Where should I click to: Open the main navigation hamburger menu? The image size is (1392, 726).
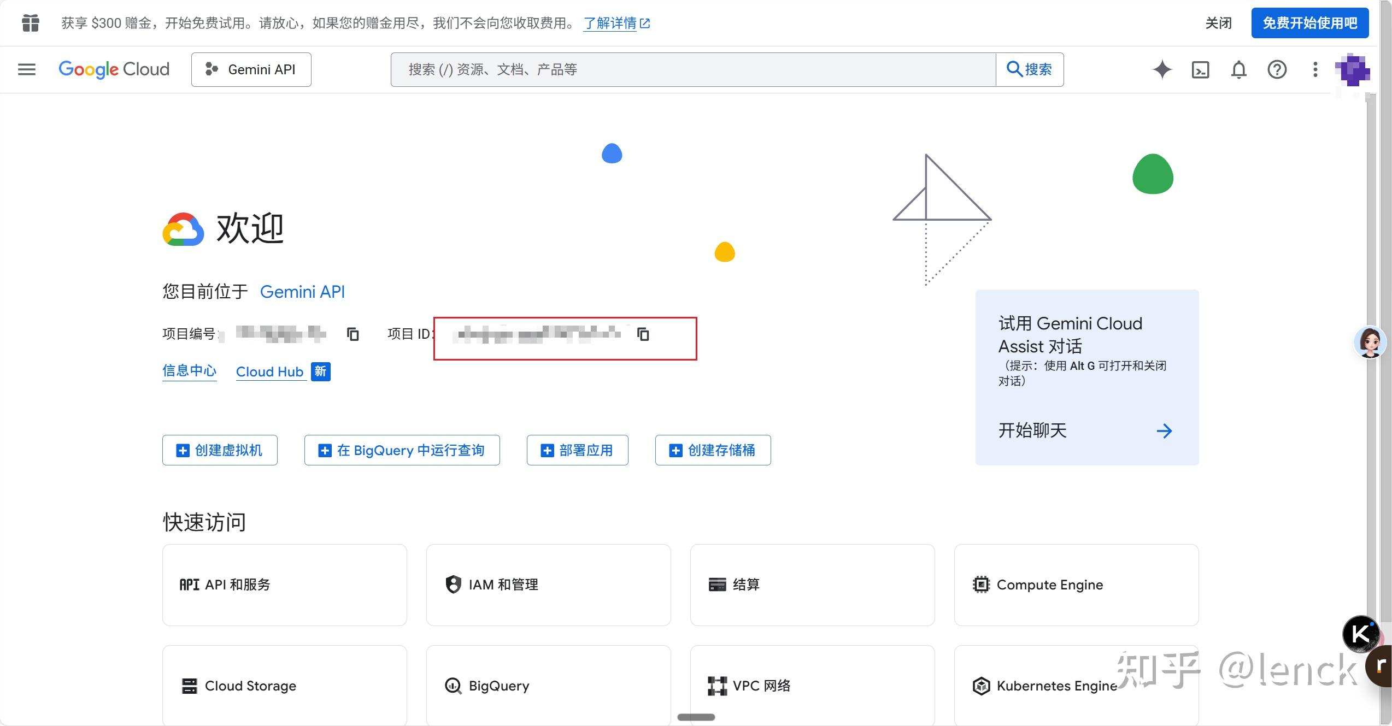[27, 69]
